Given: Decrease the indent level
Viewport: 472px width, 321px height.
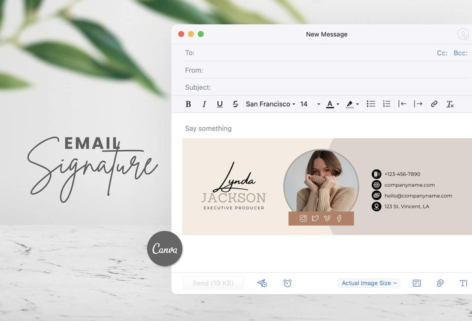Looking at the screenshot, I should coord(403,104).
